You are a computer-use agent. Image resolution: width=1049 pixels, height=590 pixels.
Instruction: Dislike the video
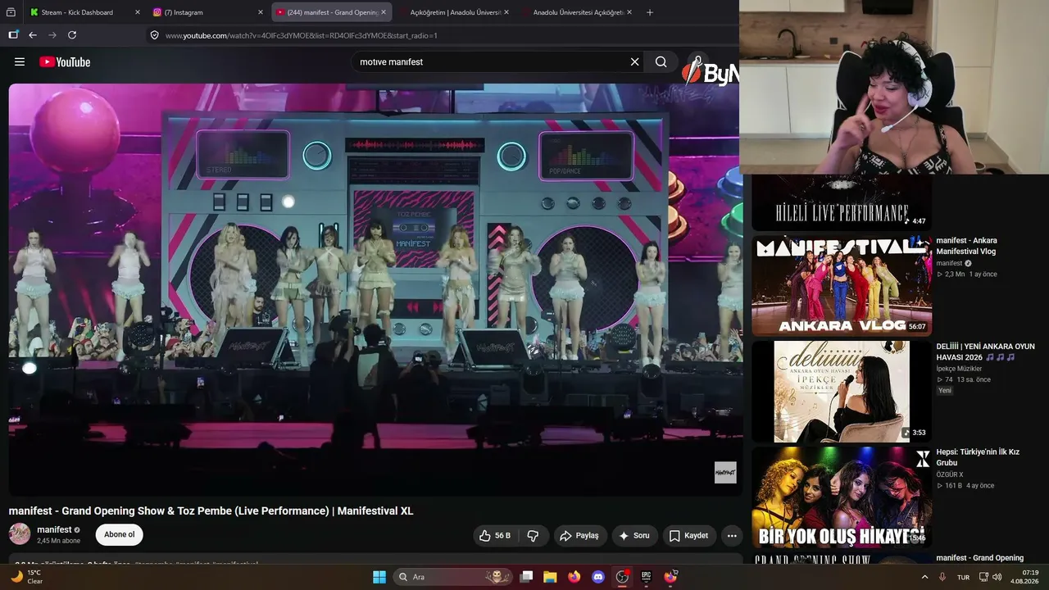[x=533, y=536]
